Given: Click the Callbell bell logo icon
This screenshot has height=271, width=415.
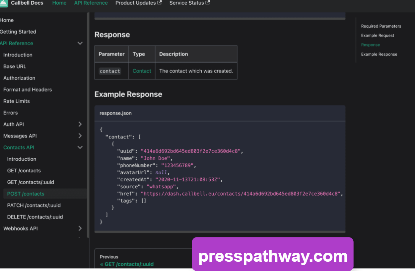Looking at the screenshot, I should coord(4,3).
